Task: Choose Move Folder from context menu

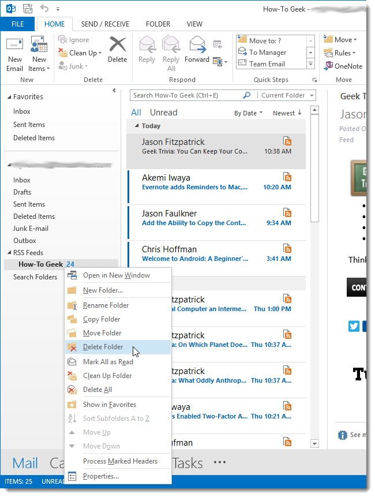Action: pyautogui.click(x=118, y=333)
